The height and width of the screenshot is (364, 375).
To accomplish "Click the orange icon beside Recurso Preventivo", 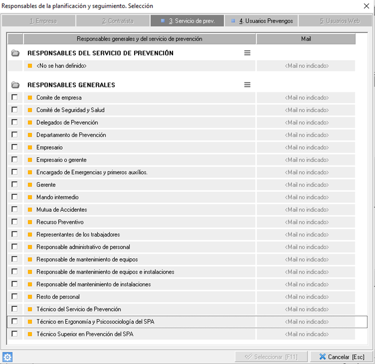I will pos(30,222).
